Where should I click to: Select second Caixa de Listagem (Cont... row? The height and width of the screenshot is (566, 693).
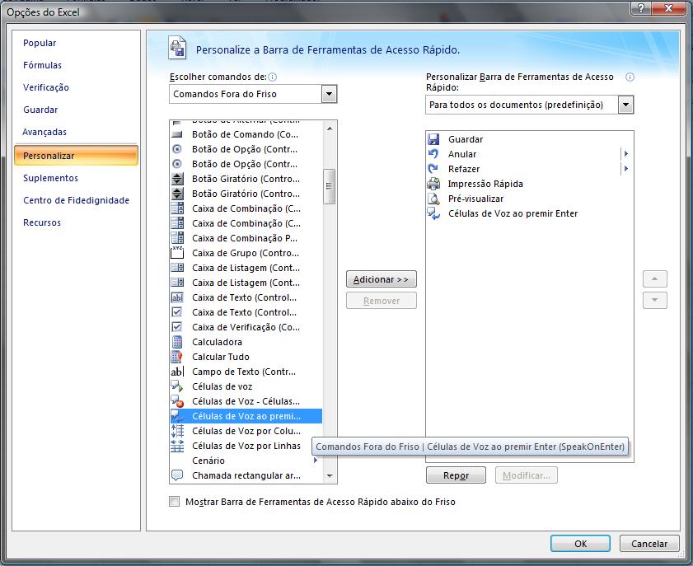point(246,283)
